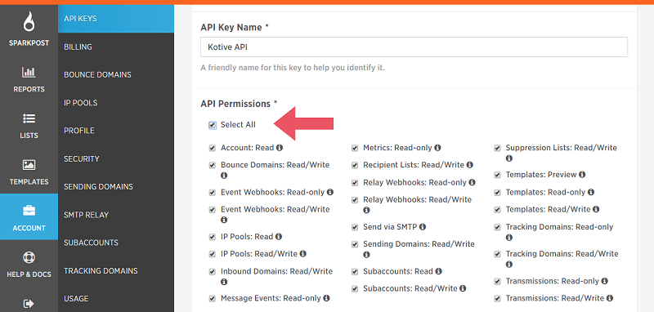Open the Lists sidebar icon
654x312 pixels.
tap(29, 118)
